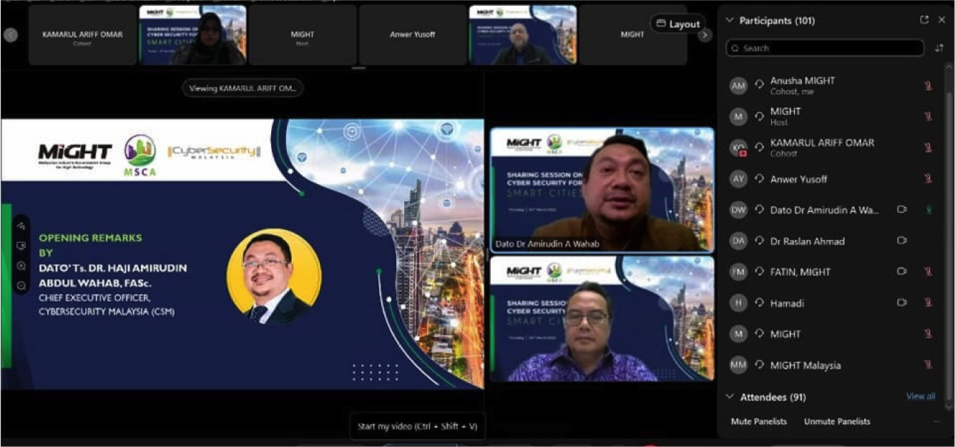Click the sort participants icon
This screenshot has width=955, height=447.
tap(939, 49)
